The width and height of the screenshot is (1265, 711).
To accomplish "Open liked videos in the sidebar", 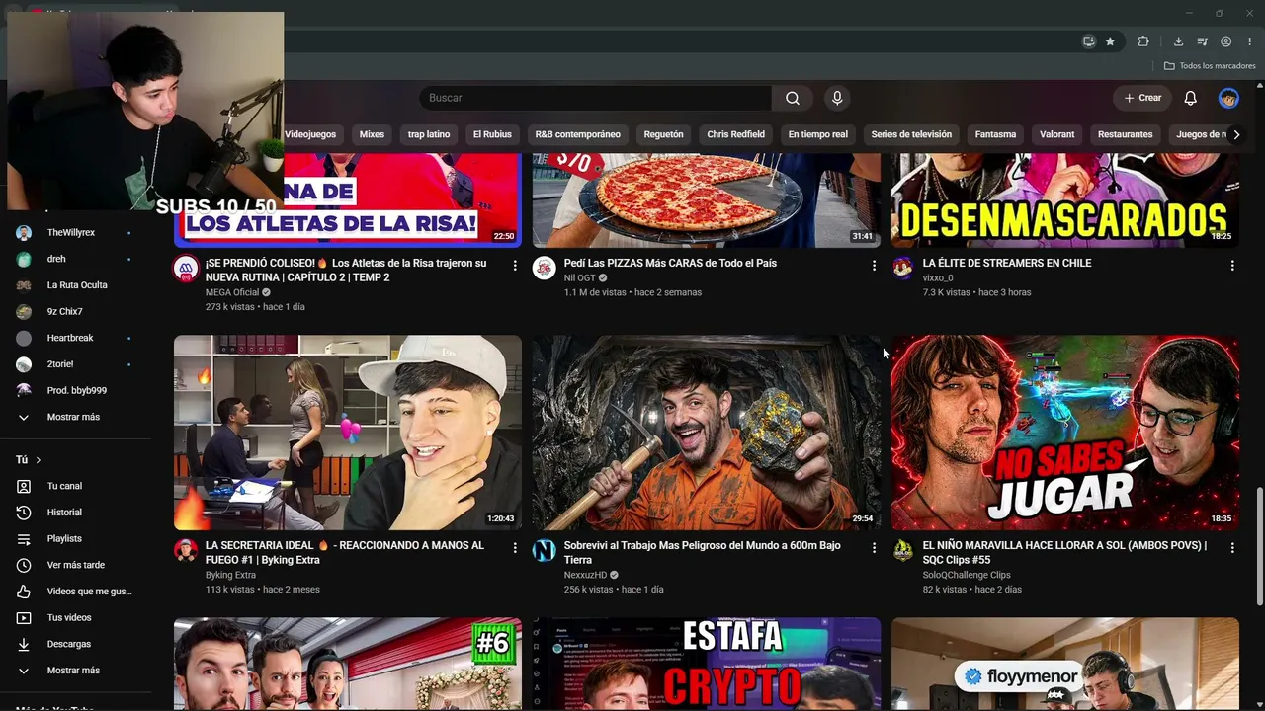I will [x=75, y=592].
